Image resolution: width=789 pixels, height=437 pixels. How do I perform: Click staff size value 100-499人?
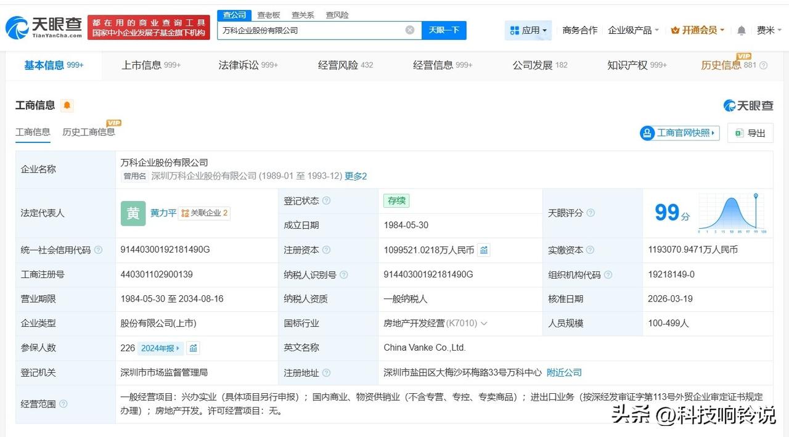pyautogui.click(x=668, y=323)
